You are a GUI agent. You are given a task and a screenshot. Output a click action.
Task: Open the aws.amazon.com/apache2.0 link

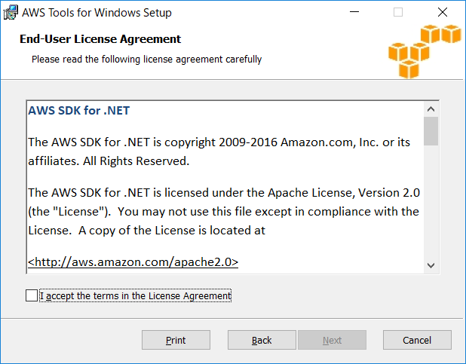[x=133, y=262]
